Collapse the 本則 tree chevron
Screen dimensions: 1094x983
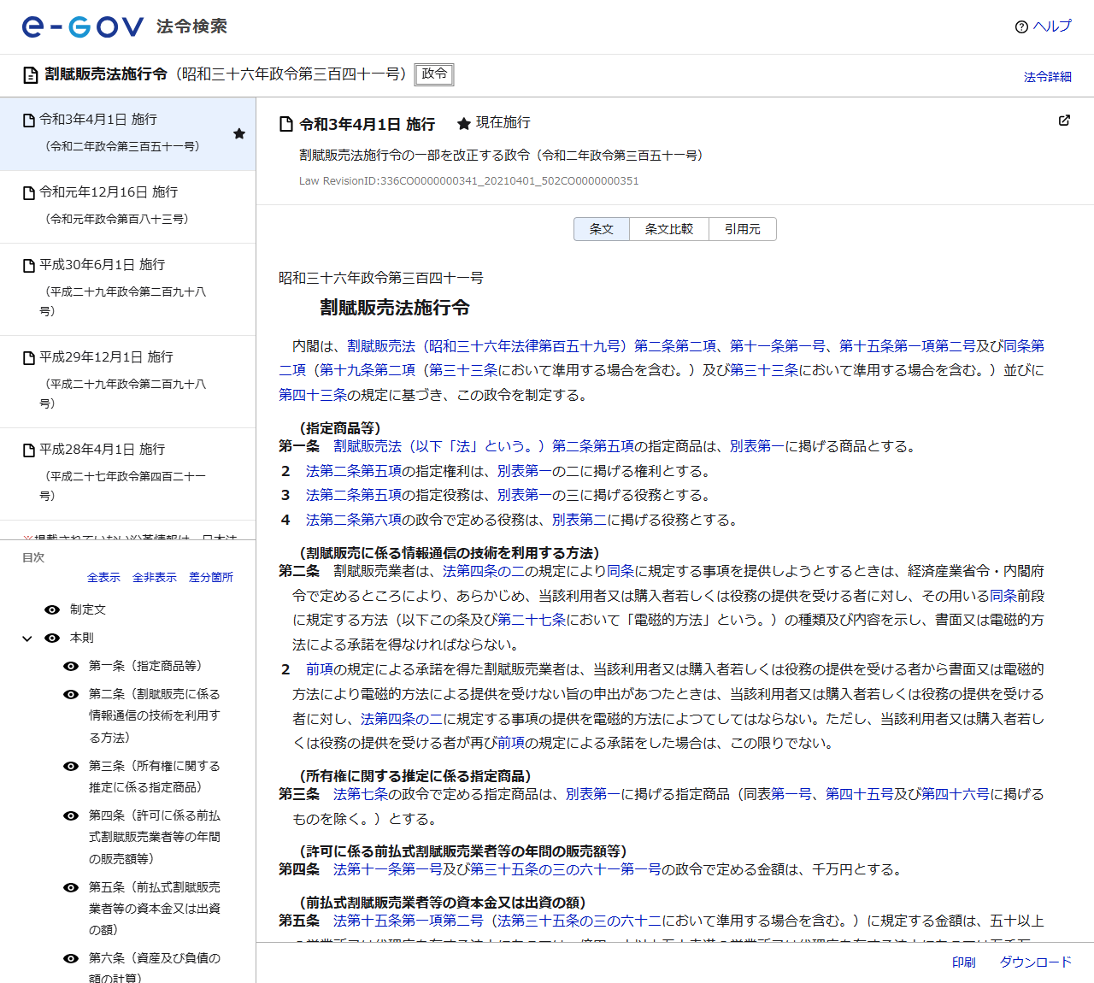point(27,639)
